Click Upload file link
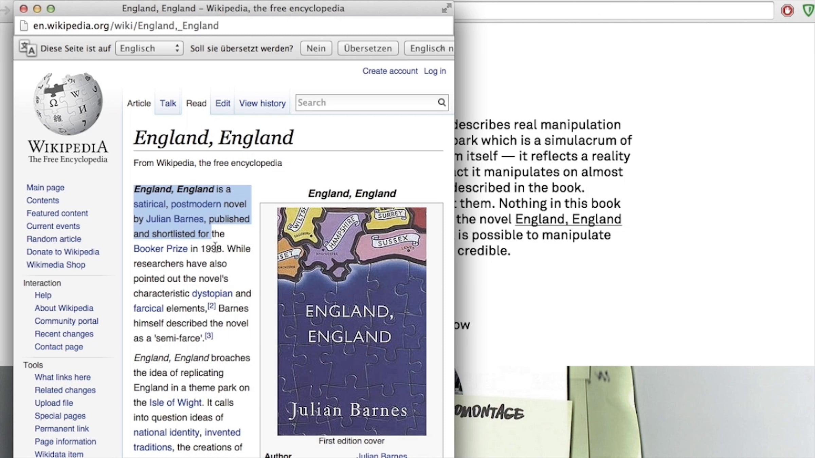815x458 pixels. click(x=54, y=403)
